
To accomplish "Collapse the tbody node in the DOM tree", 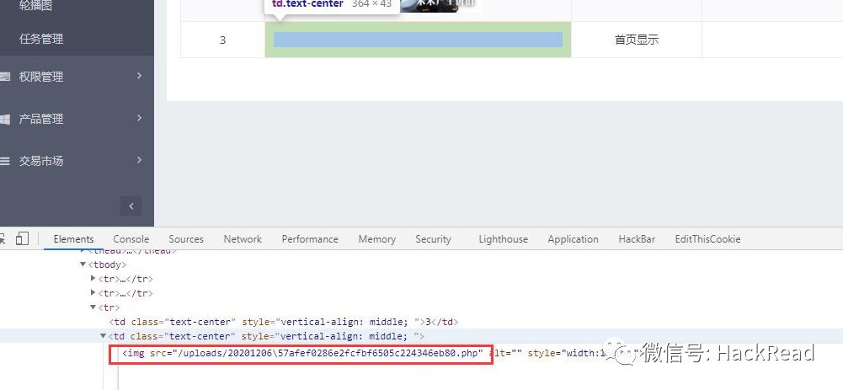I will pos(83,264).
